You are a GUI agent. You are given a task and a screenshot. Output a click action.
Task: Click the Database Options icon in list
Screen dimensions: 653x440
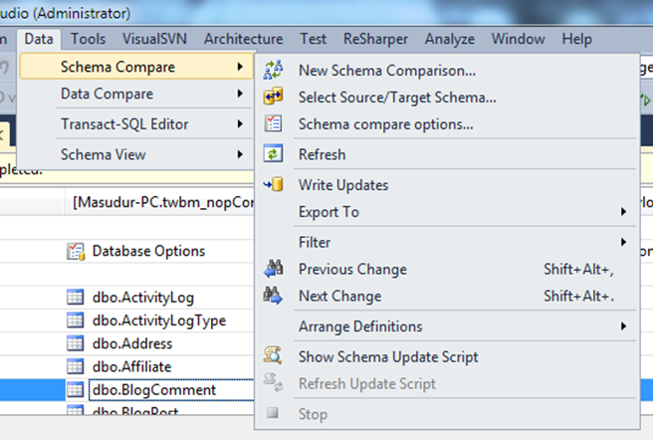click(x=76, y=251)
